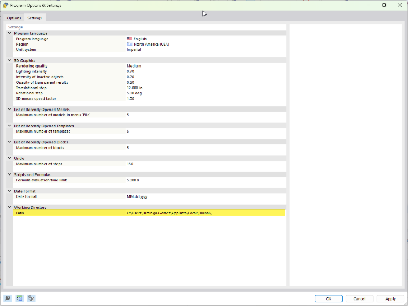This screenshot has width=408, height=306.
Task: Select 'Maximum number of models in menu' label
Action: 53,115
